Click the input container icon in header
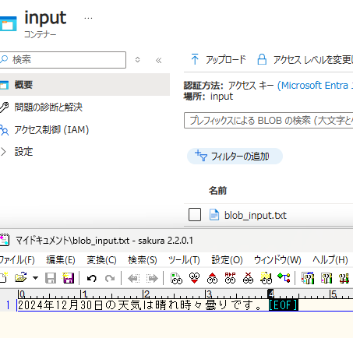This screenshot has width=353, height=338. pos(9,23)
